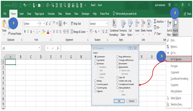Select Visible cells only option
Image resolution: width=193 pixels, height=111 pixels.
[117, 81]
